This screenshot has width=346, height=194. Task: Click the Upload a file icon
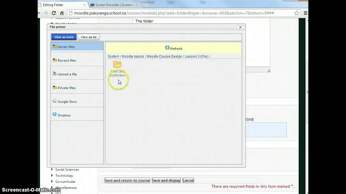[x=54, y=73]
